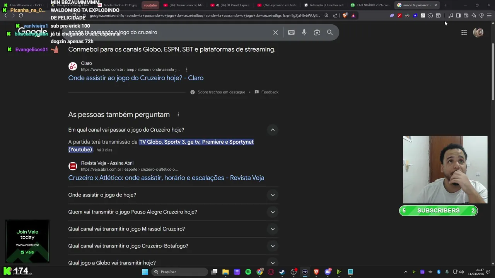
Task: Open Onde assistir ao jogo do Cruzeiro hoje? link
Action: click(136, 78)
